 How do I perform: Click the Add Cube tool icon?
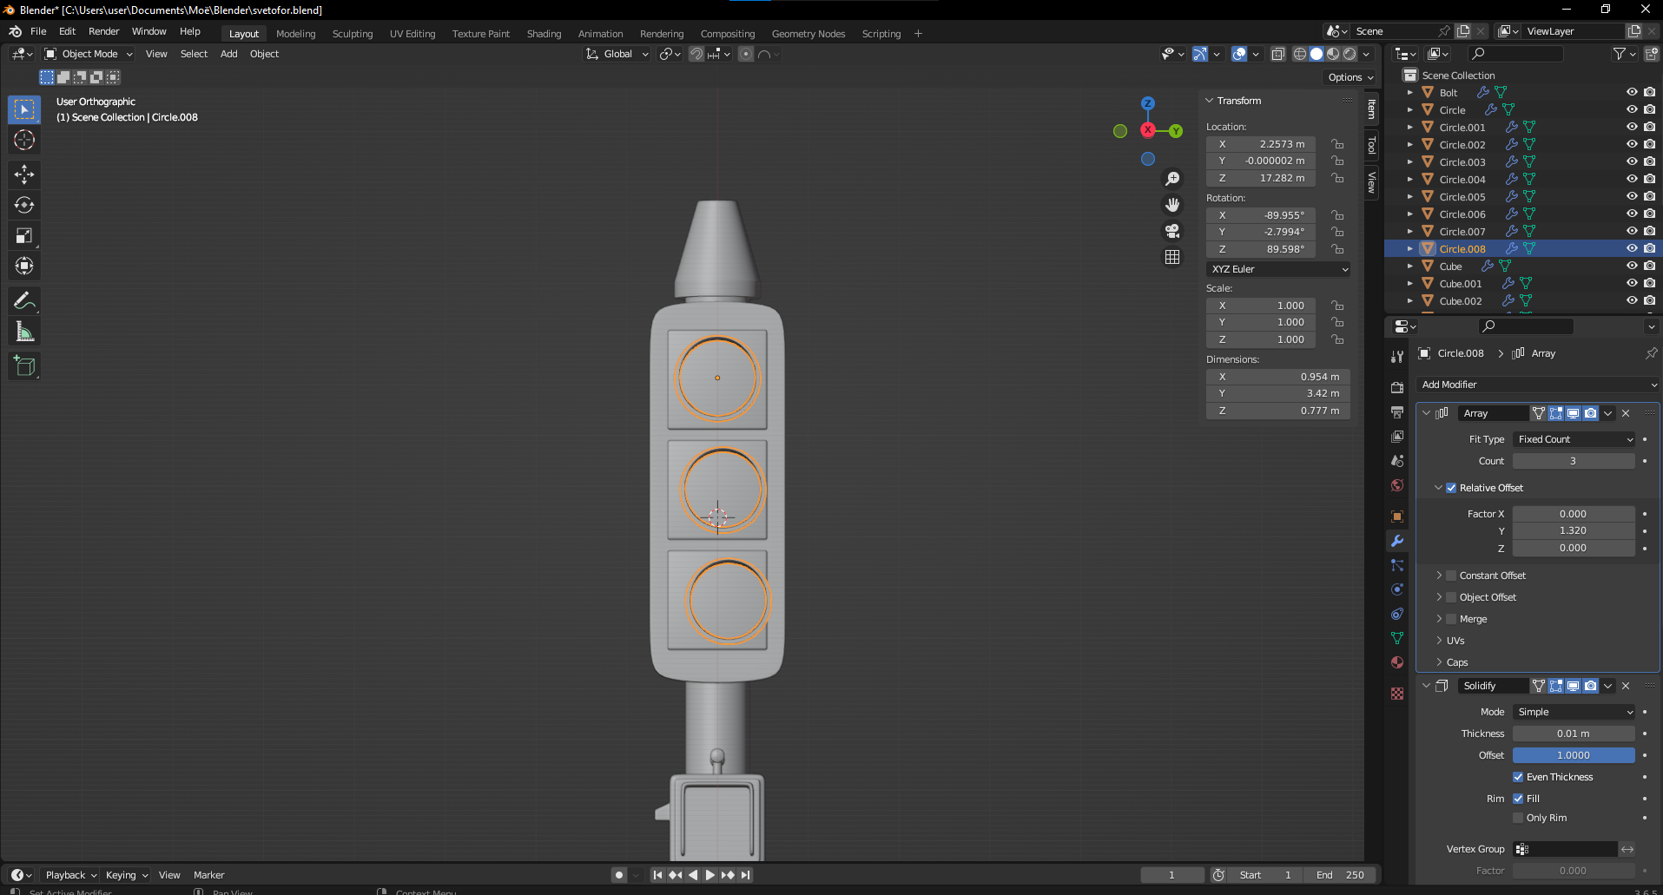(24, 366)
